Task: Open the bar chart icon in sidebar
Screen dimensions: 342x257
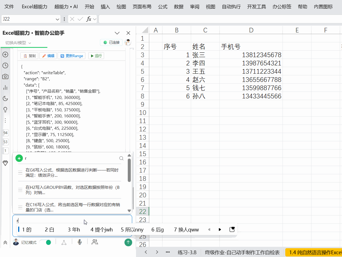Action: [x=5, y=87]
